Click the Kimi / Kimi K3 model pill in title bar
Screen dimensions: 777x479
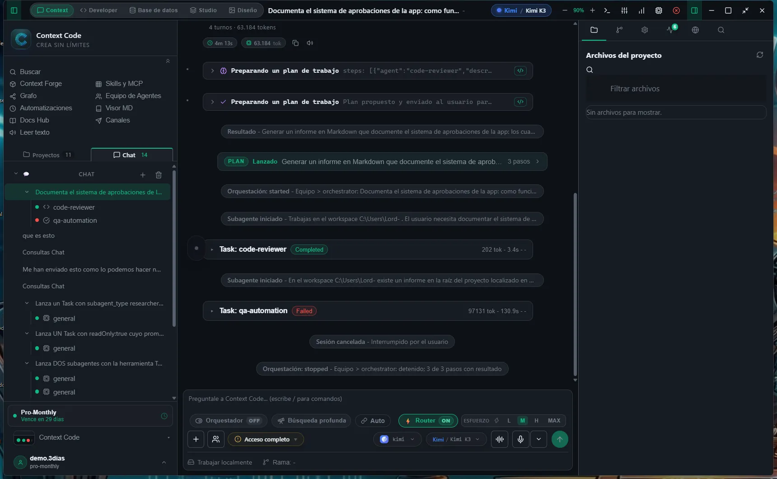coord(521,10)
